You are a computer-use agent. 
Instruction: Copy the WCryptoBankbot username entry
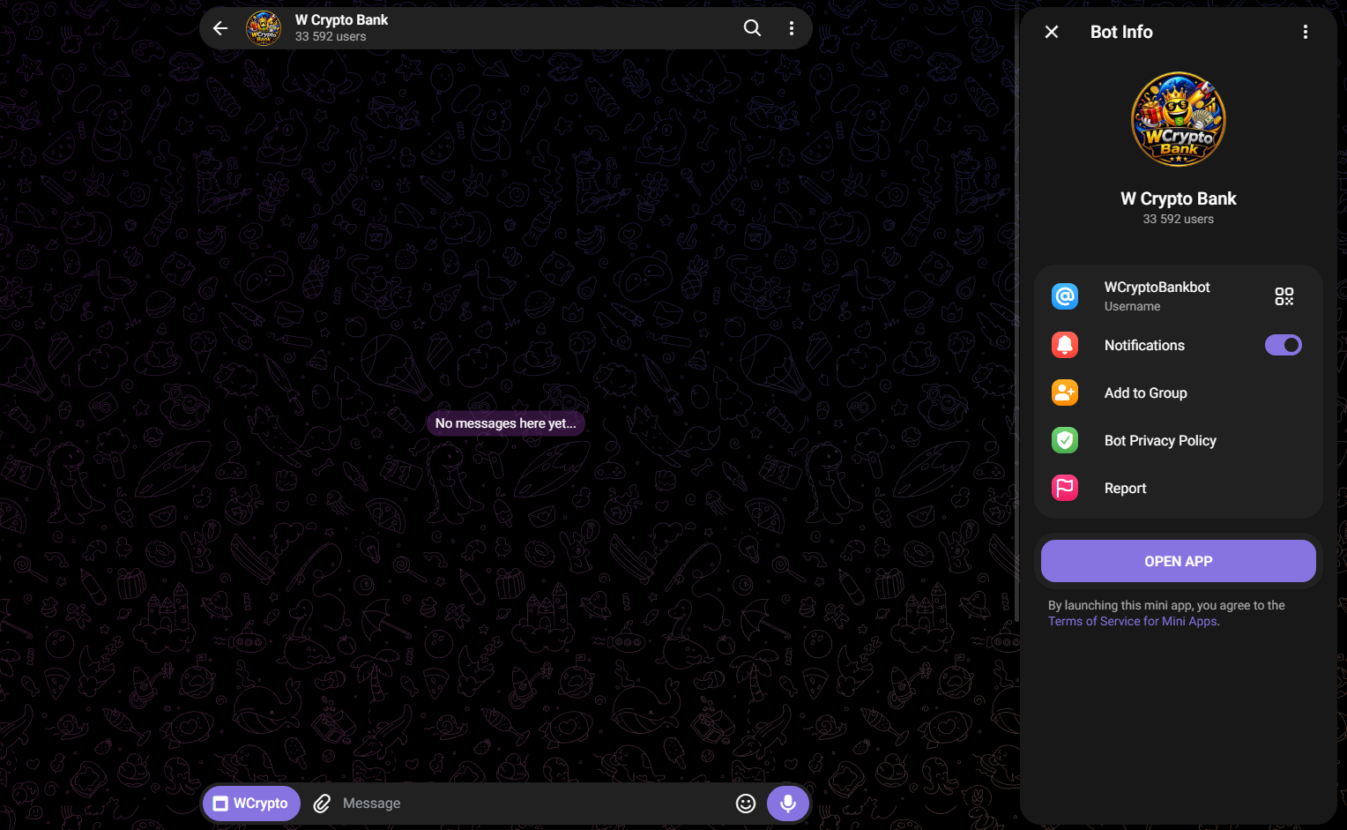tap(1157, 296)
